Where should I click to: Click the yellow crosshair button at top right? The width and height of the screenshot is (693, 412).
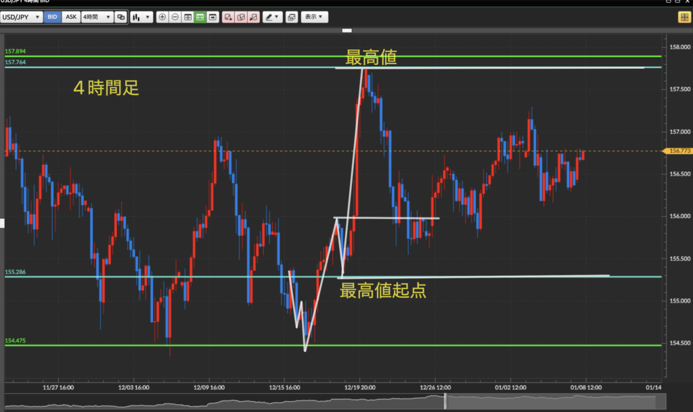[684, 17]
